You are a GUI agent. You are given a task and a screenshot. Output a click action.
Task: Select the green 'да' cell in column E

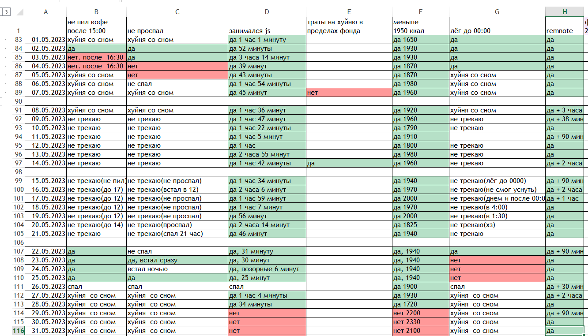[349, 163]
